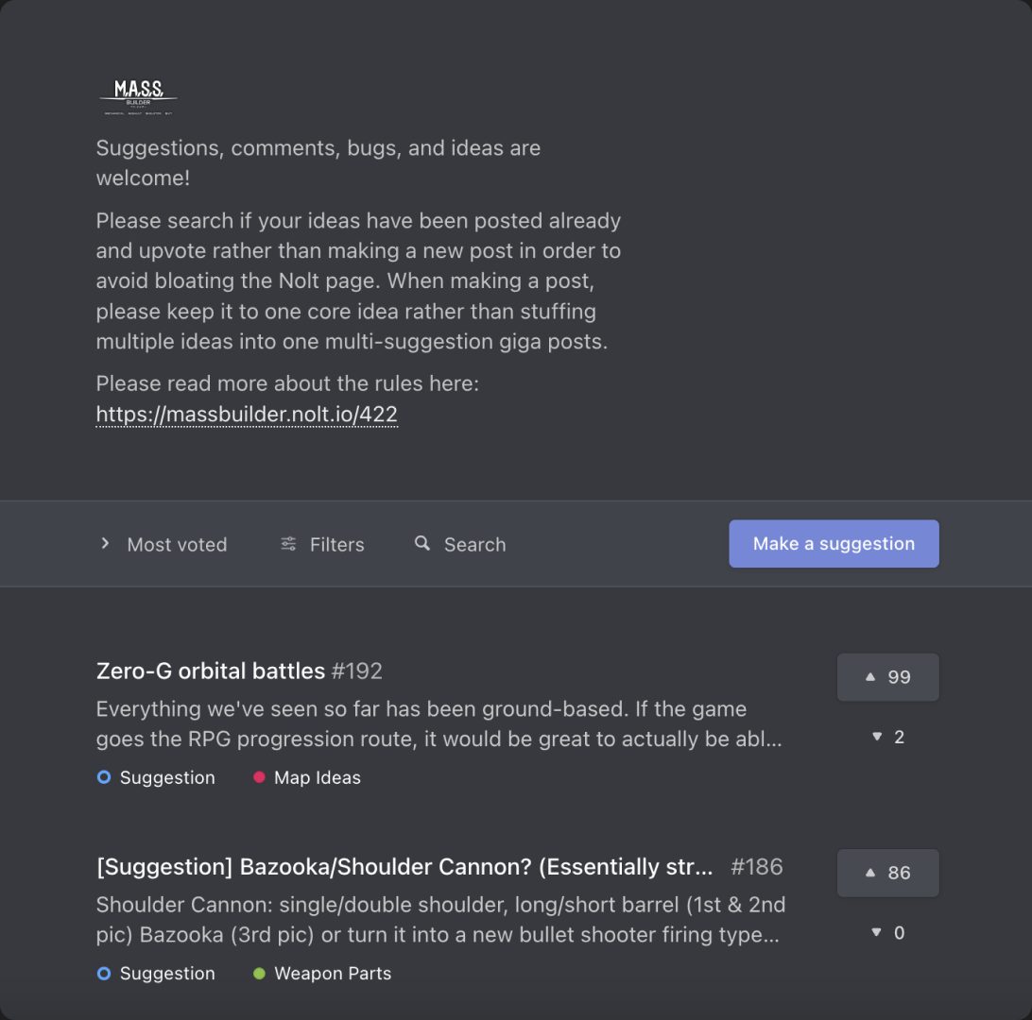Click the Filters sliders icon
This screenshot has height=1020, width=1032.
[x=288, y=544]
